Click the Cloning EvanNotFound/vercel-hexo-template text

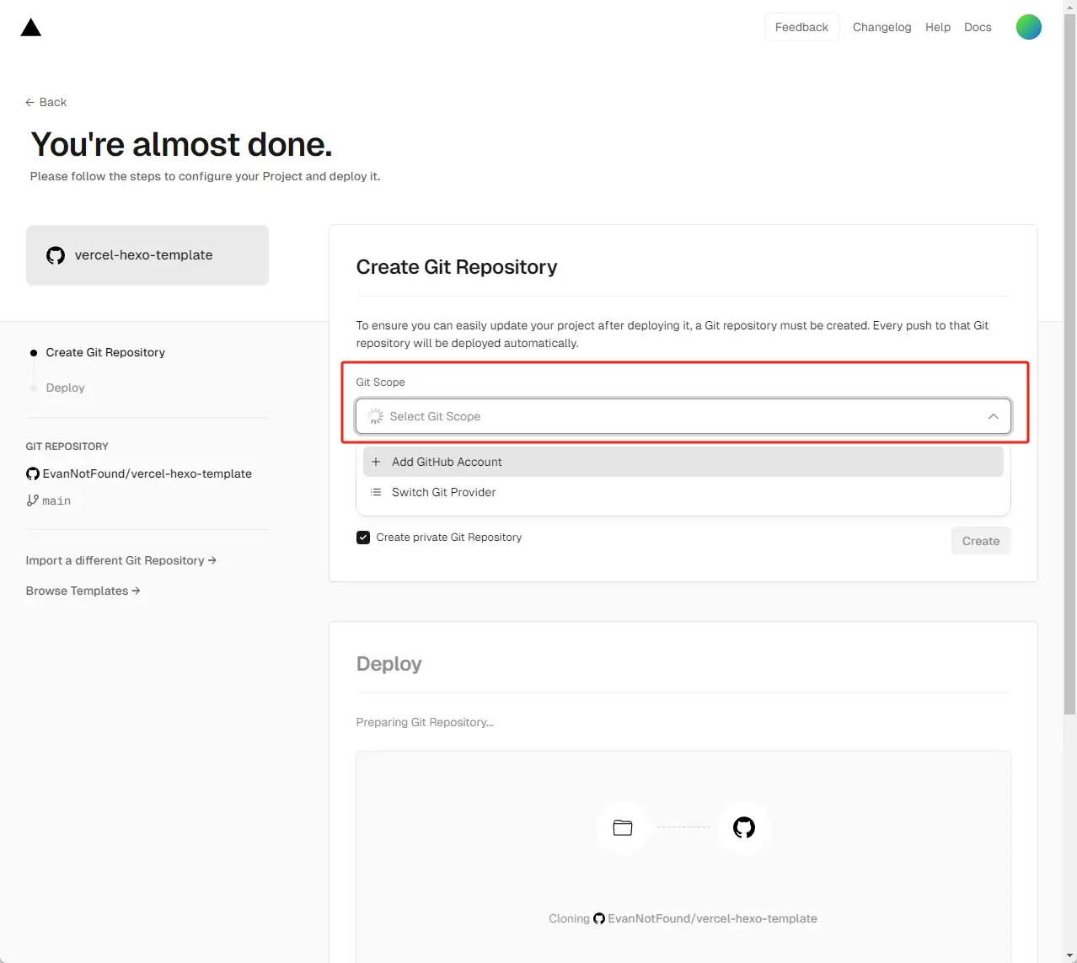(683, 918)
